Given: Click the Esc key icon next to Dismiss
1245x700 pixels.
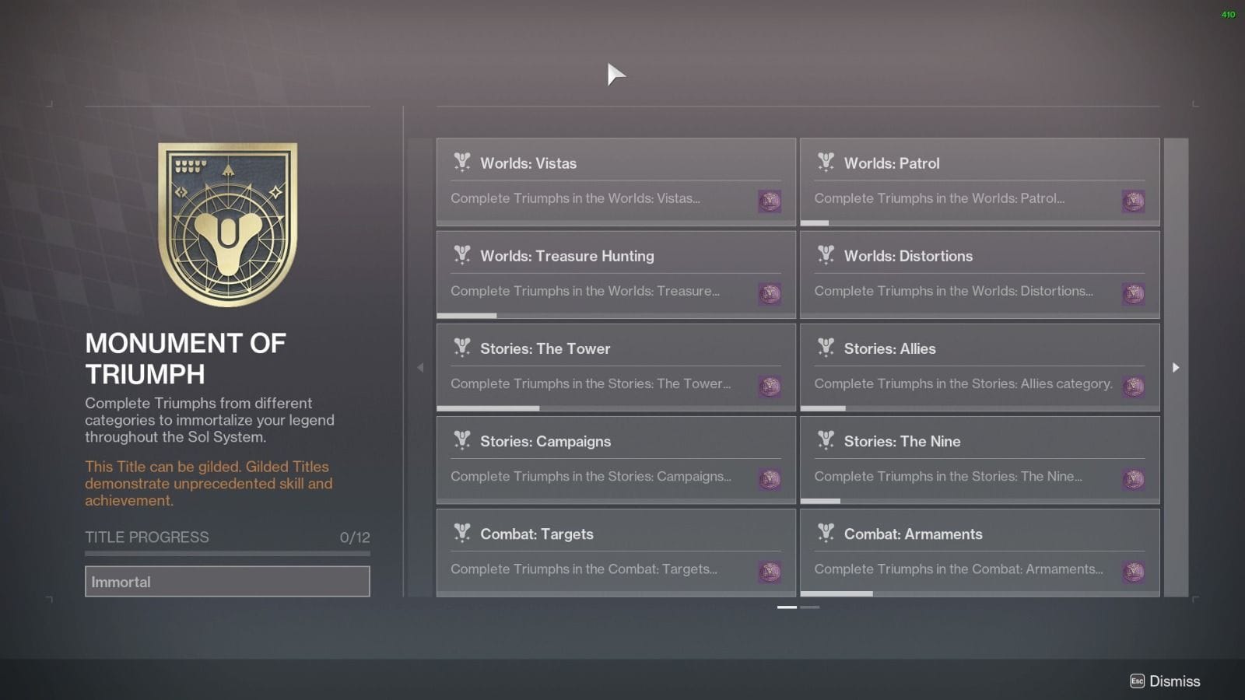Looking at the screenshot, I should pyautogui.click(x=1137, y=681).
